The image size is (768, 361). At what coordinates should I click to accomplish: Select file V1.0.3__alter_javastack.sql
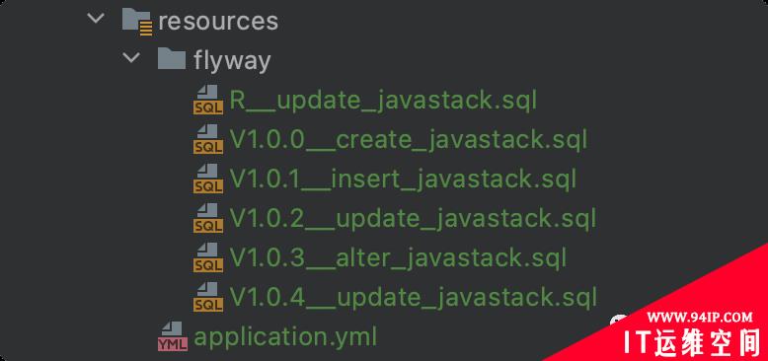pos(398,258)
